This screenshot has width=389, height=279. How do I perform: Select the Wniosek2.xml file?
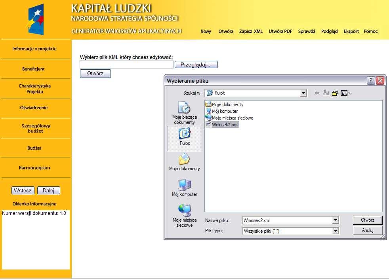[x=222, y=125]
